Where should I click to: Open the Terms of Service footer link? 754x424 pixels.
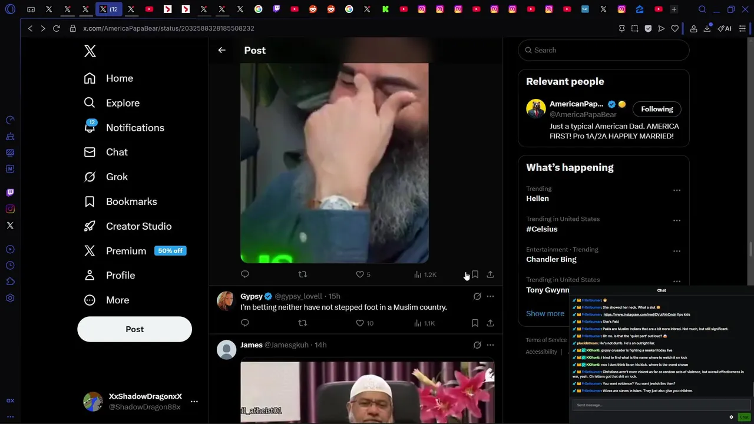click(546, 340)
